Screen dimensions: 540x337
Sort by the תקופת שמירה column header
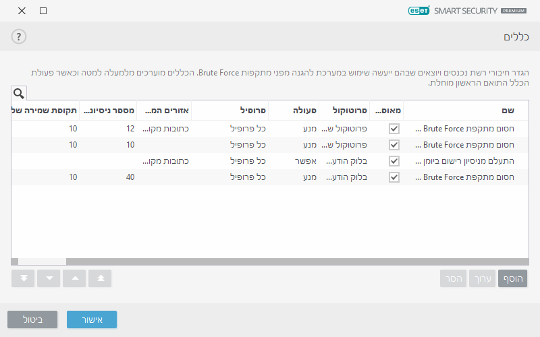click(45, 111)
